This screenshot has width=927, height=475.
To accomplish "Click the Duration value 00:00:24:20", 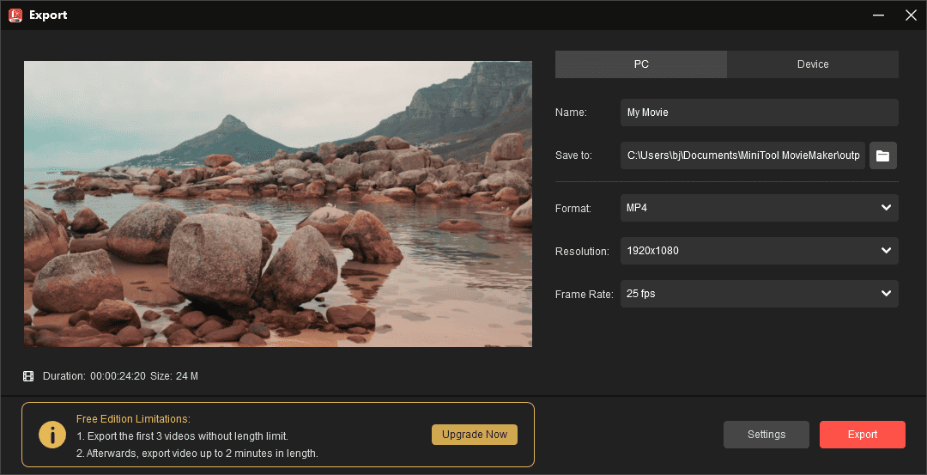I will tap(118, 376).
